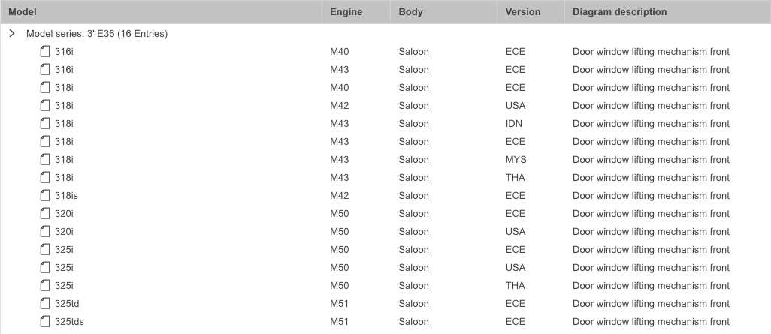Open diagram description for 320i ECE row

click(651, 214)
